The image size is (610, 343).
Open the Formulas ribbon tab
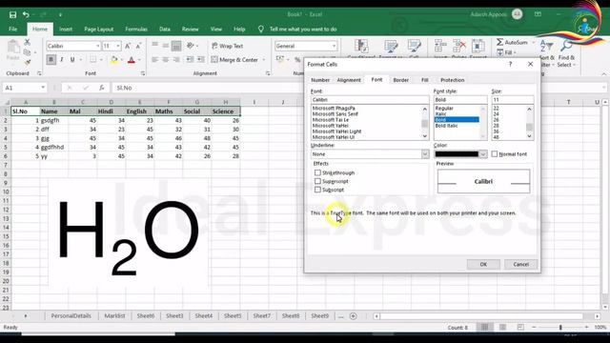click(x=136, y=30)
